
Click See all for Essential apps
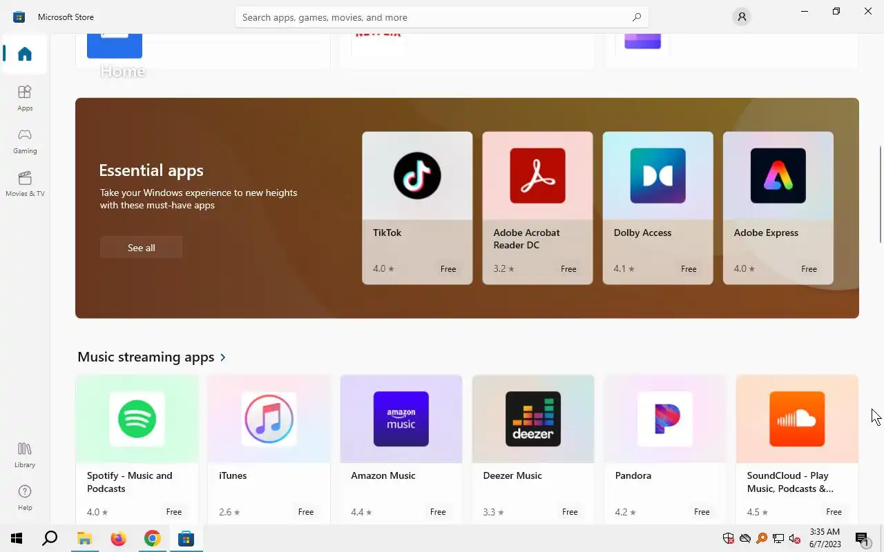pyautogui.click(x=141, y=247)
